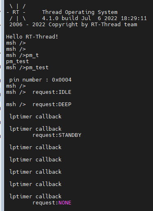
Task: Click the 'request:IDLE' output text
Action: click(x=52, y=92)
